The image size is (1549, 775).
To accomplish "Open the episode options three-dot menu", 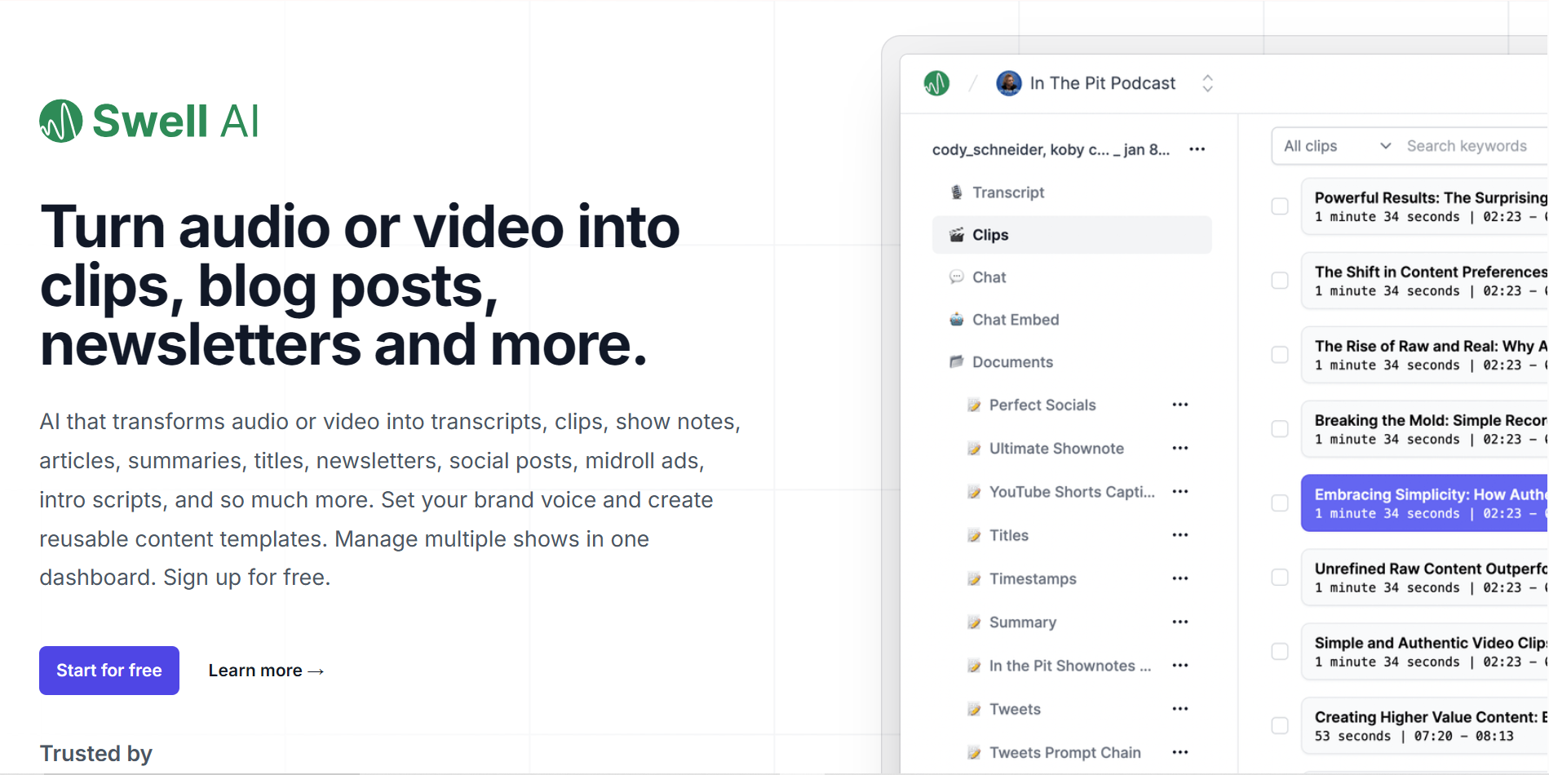I will point(1197,149).
